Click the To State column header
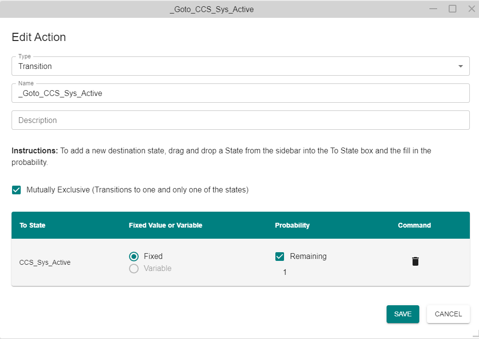 click(32, 225)
